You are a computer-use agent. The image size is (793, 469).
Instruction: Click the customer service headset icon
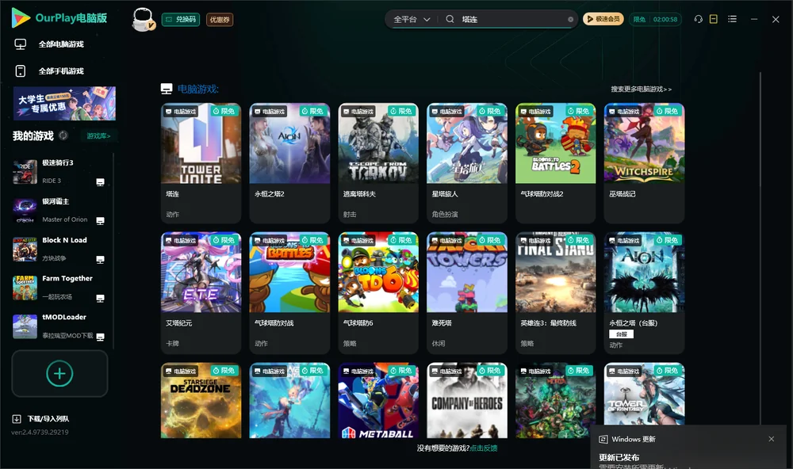point(699,19)
